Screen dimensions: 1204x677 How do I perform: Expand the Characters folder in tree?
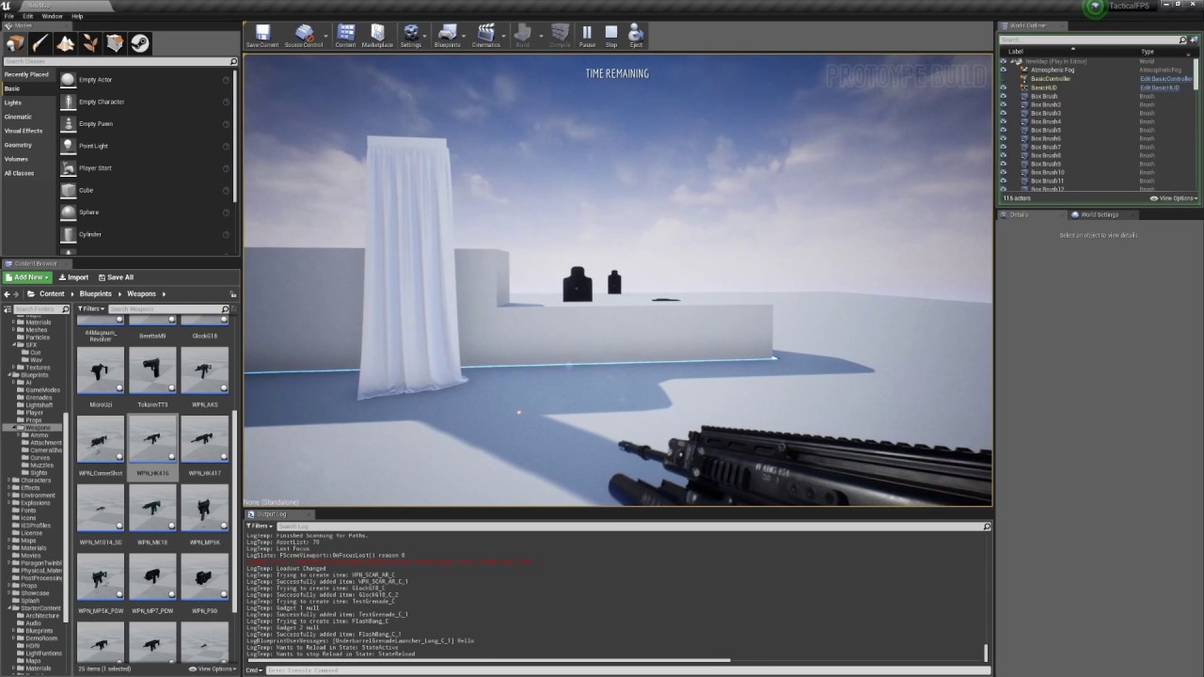coord(9,480)
